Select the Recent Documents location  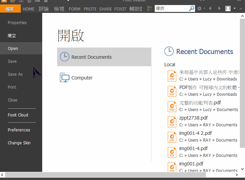coord(104,57)
